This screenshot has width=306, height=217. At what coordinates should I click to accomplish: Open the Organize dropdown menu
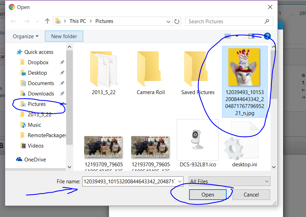coord(25,36)
